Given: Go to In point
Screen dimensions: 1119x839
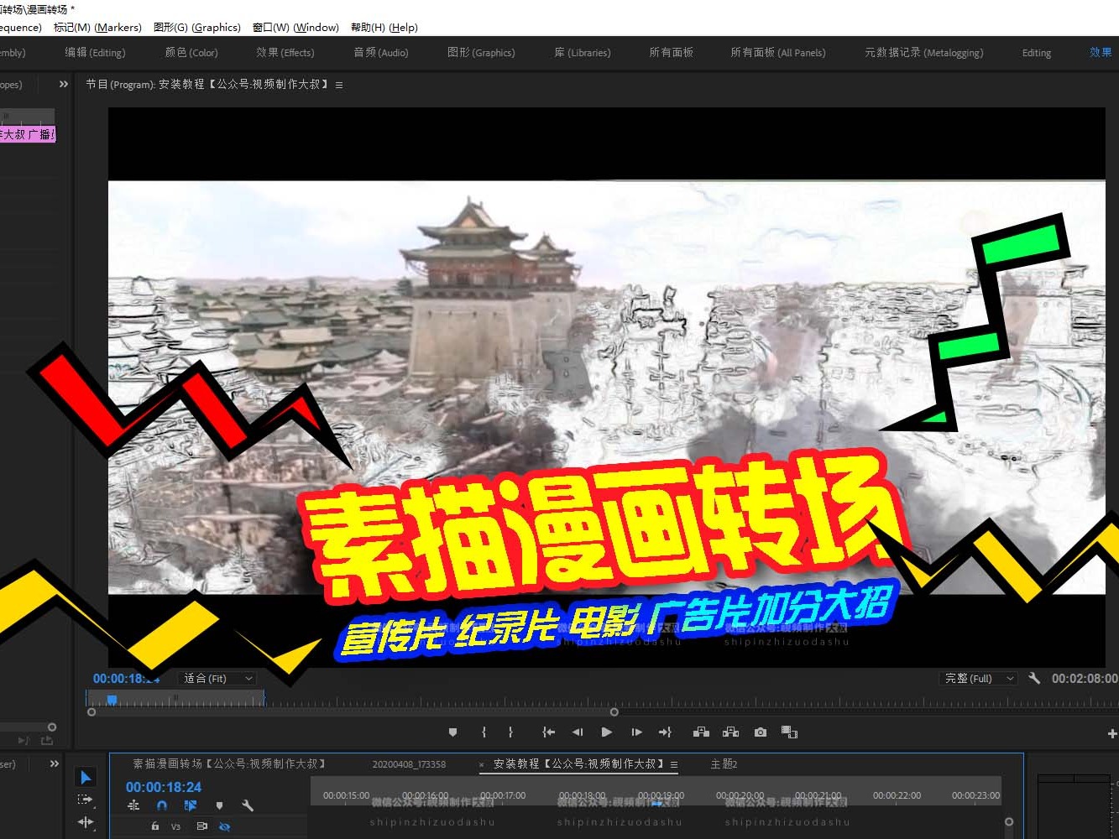Looking at the screenshot, I should tap(548, 732).
